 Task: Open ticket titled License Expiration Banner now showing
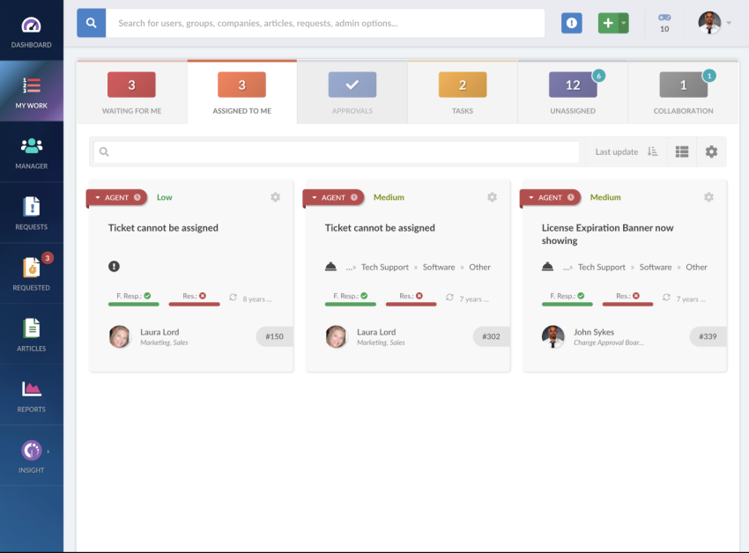click(607, 233)
